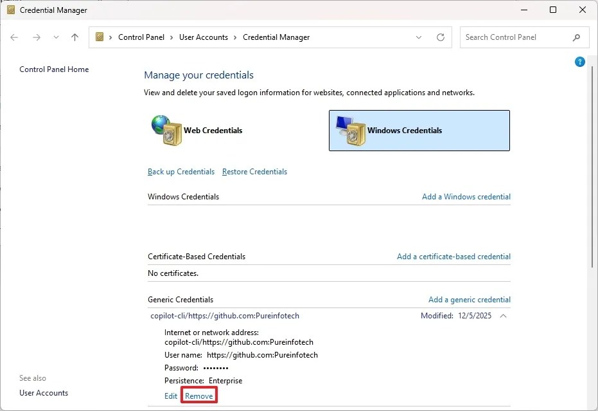Click inside the Search Control Panel field
The height and width of the screenshot is (411, 598).
tap(514, 37)
